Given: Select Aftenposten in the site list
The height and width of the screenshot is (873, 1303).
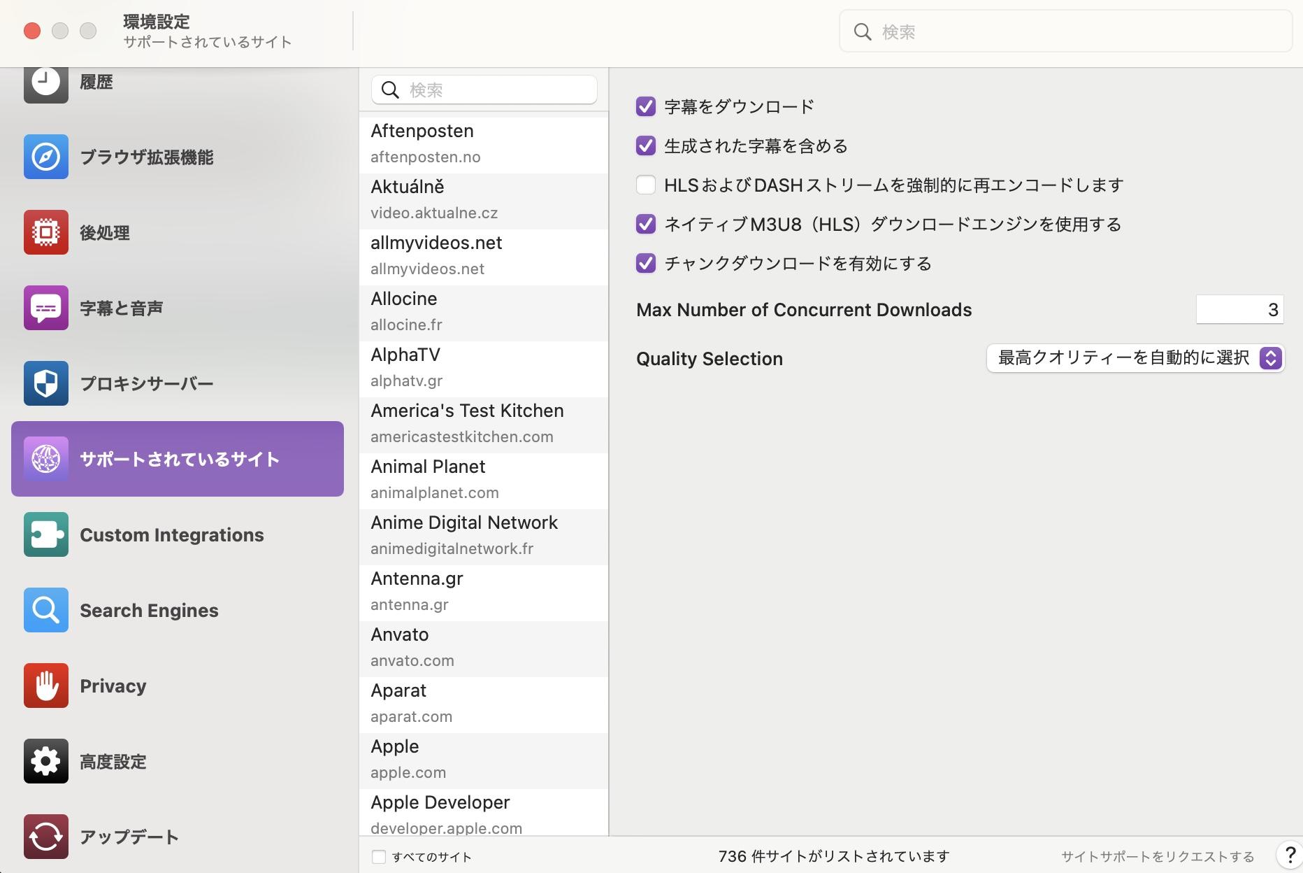Looking at the screenshot, I should (484, 145).
